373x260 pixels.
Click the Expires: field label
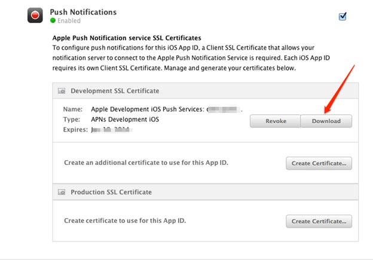click(x=75, y=130)
